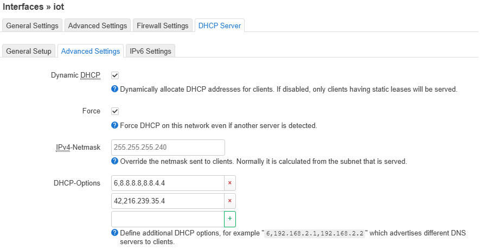Click the Dynamic DHCP help icon

[114, 89]
